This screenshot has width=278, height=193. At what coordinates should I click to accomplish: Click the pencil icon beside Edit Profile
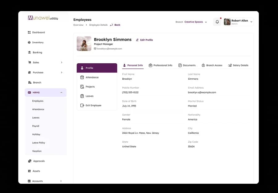point(137,40)
